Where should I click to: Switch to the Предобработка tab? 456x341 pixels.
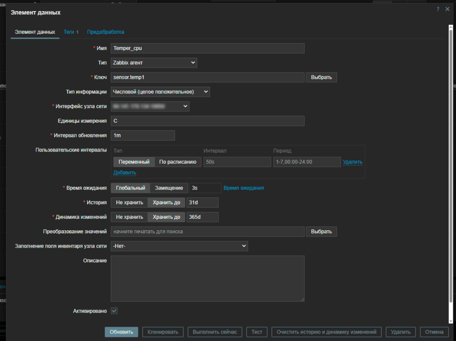106,32
